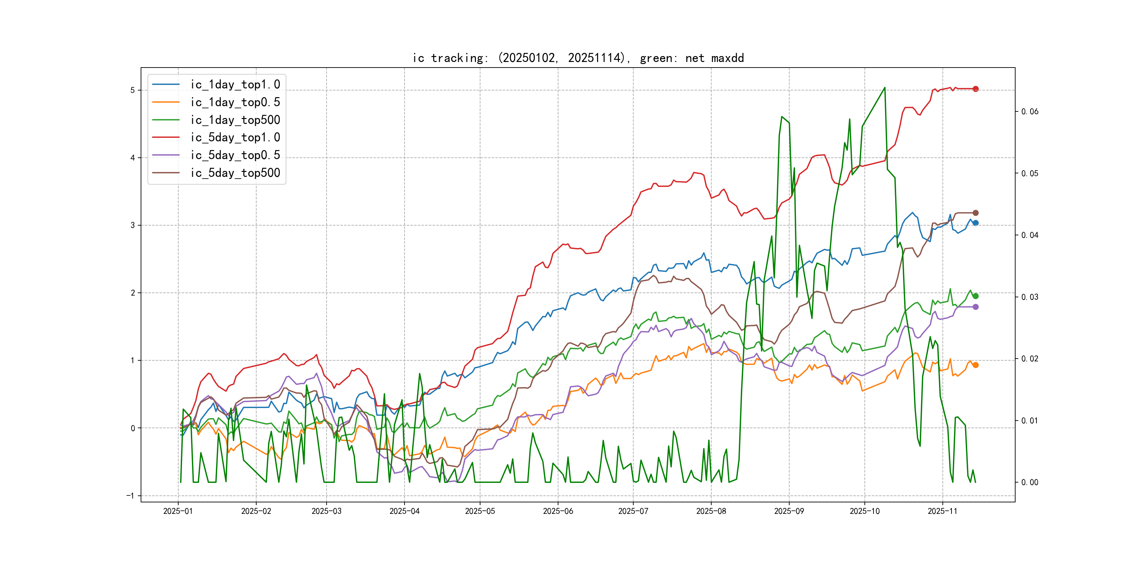
Task: Click the red endpoint marker dot
Action: tap(976, 89)
